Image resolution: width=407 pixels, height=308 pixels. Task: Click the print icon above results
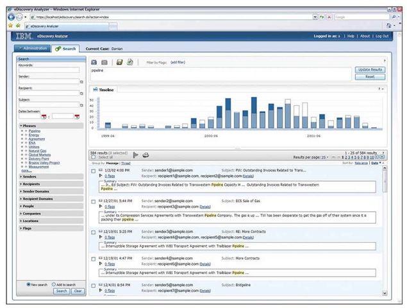pos(145,155)
